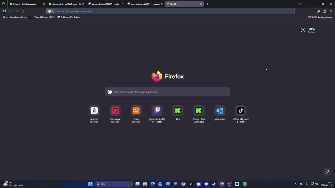Reload the current page
The width and height of the screenshot is (335, 188).
(23, 11)
